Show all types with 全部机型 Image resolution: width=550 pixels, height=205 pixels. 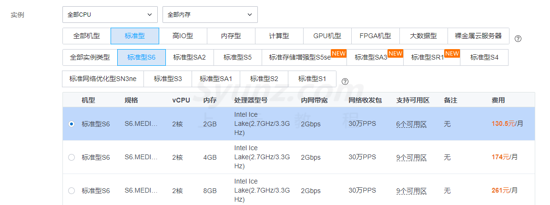[x=86, y=36]
